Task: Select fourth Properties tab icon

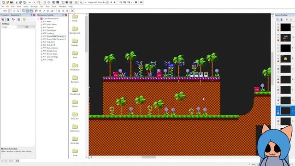Action: (19, 19)
